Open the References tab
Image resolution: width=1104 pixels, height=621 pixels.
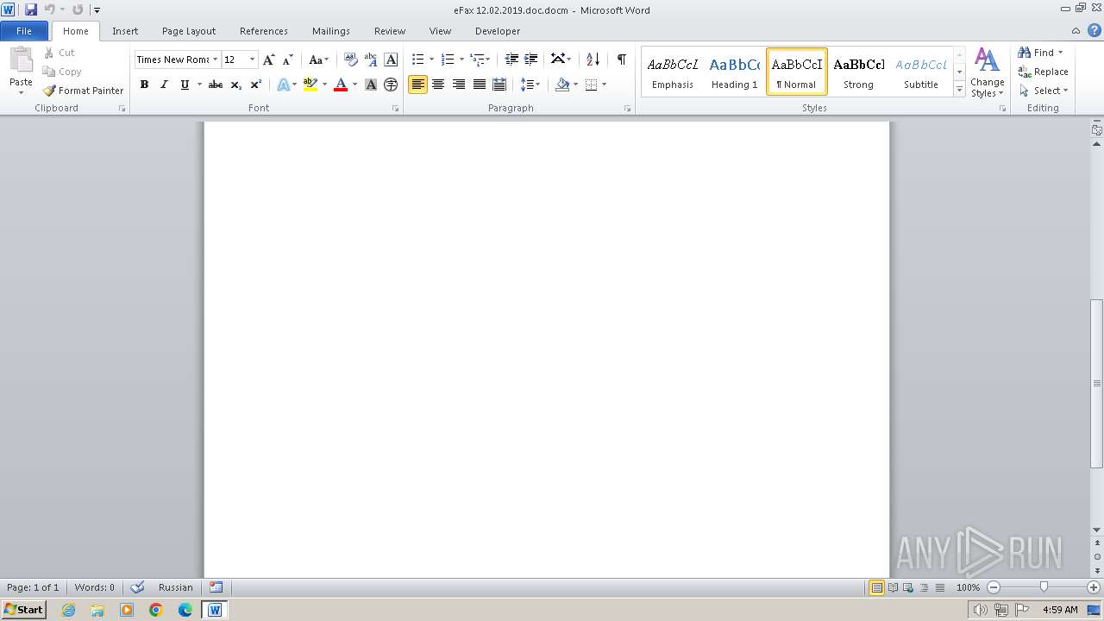pyautogui.click(x=264, y=31)
